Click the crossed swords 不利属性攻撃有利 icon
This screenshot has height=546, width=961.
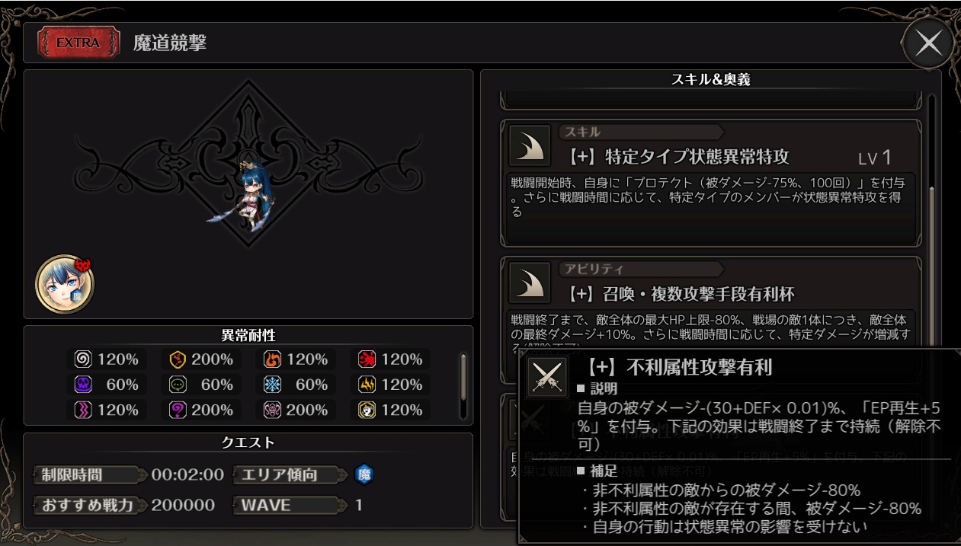tap(547, 376)
